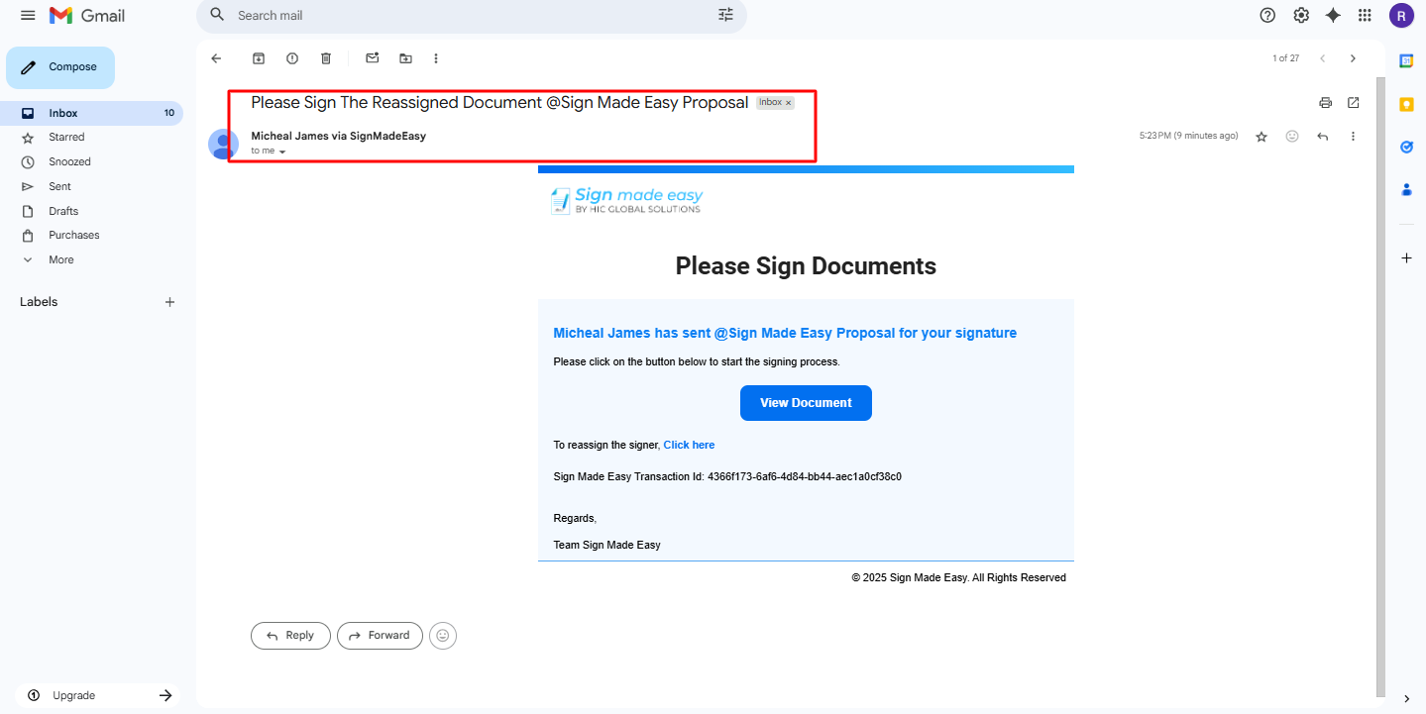Open the main menu hamburger icon
1426x714 pixels.
(x=28, y=15)
